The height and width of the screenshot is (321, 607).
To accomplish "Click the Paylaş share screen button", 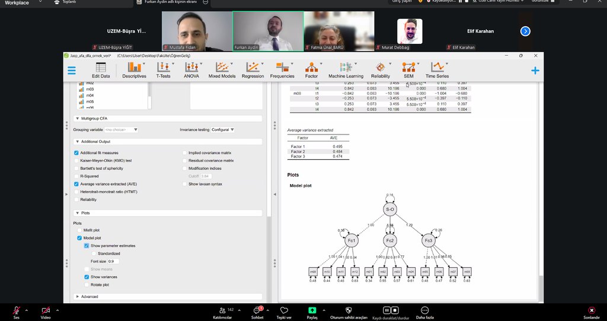I will pyautogui.click(x=312, y=312).
